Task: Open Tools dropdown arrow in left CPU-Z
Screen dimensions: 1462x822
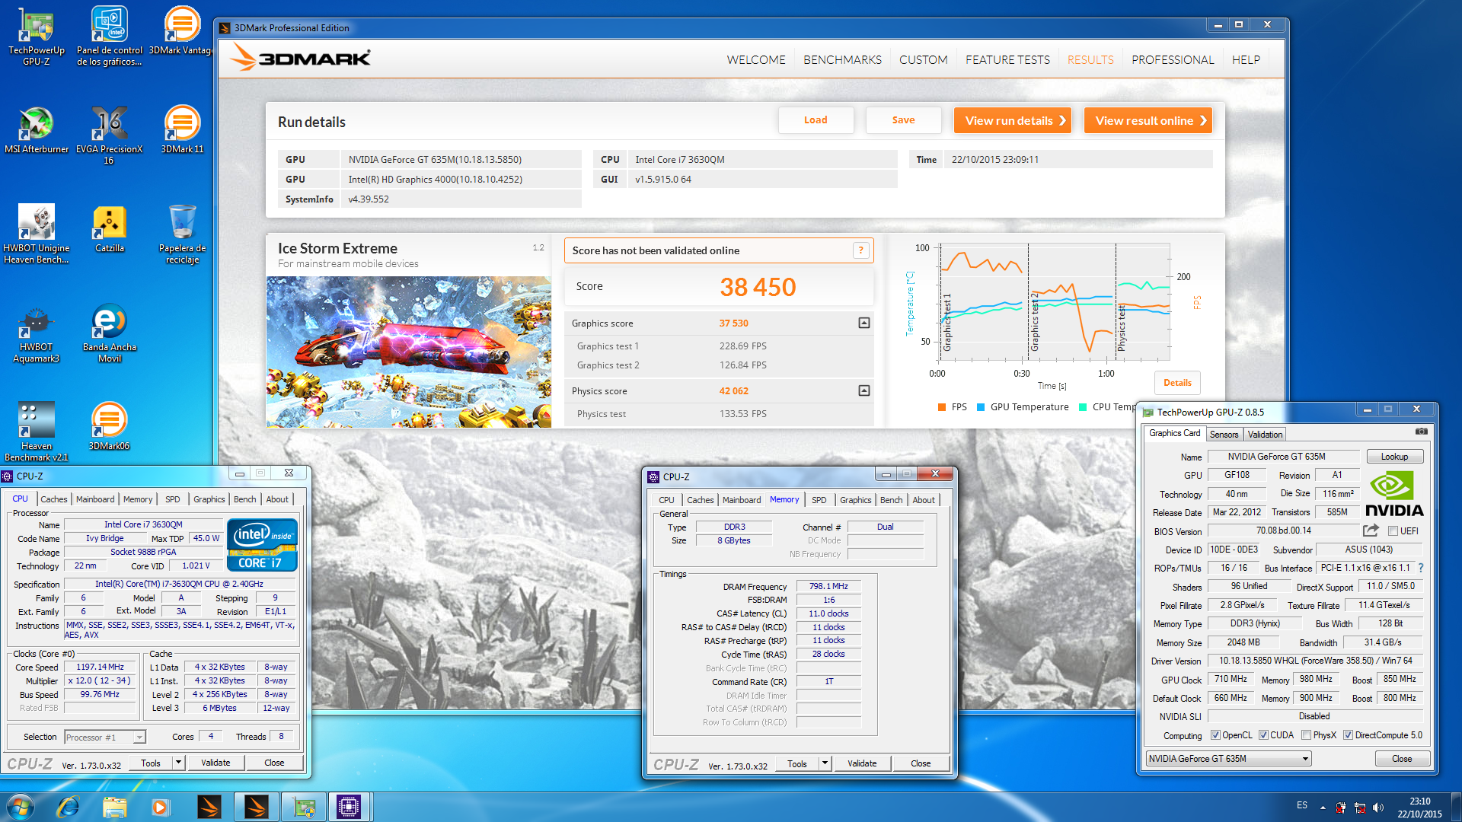Action: click(178, 763)
